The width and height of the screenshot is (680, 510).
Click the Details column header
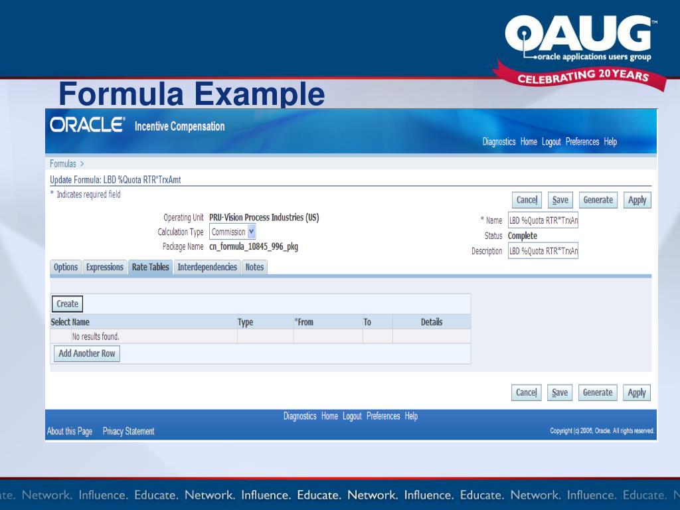[x=432, y=322]
